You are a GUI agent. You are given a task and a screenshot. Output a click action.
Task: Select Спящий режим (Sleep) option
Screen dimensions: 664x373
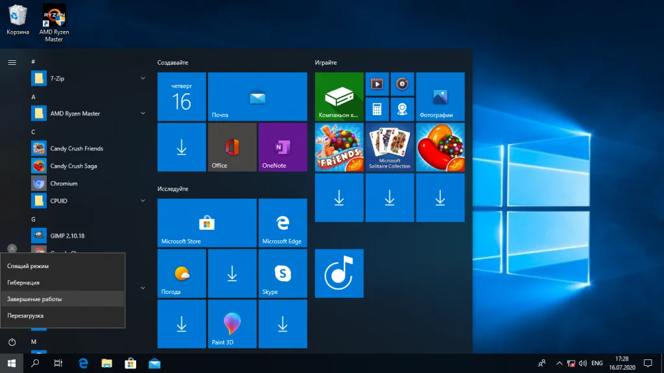62,266
